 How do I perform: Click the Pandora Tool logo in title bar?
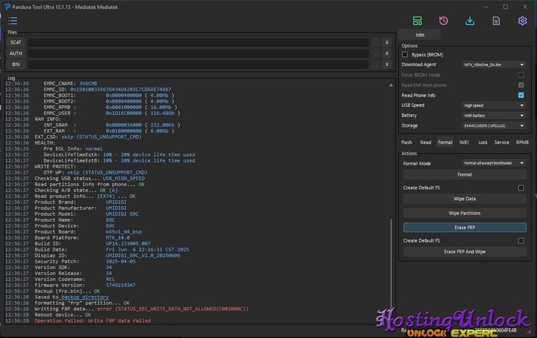7,7
